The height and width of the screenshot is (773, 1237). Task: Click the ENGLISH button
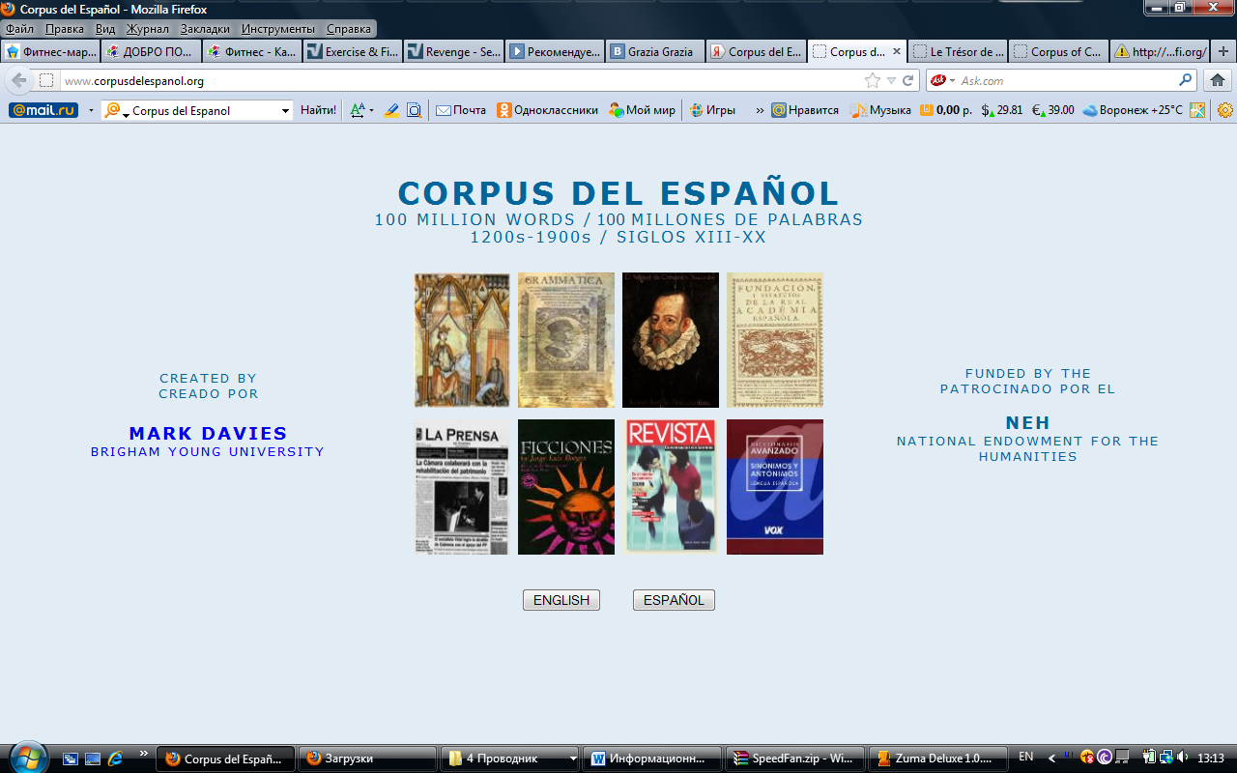[561, 600]
